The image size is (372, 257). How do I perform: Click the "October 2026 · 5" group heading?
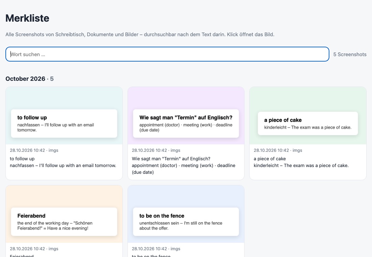30,79
